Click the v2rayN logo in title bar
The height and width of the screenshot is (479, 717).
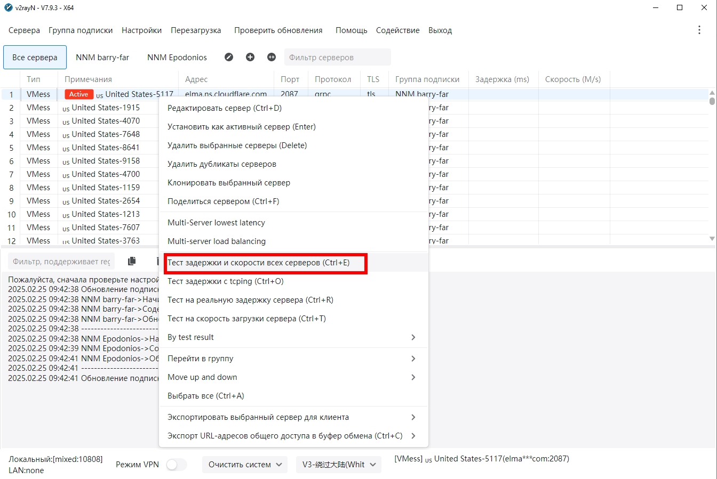point(9,8)
